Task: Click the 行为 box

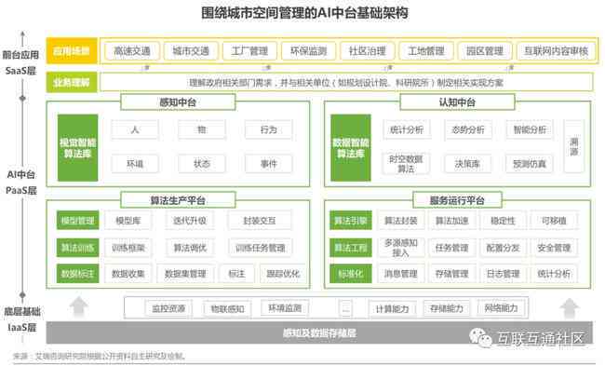Action: pos(269,129)
